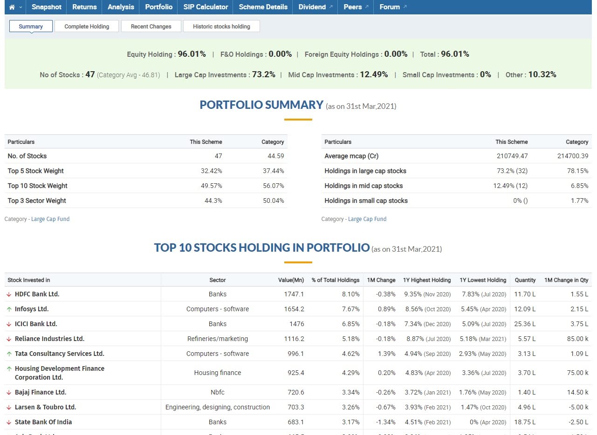Click the Top 10 Stock Weight row label

(x=38, y=186)
